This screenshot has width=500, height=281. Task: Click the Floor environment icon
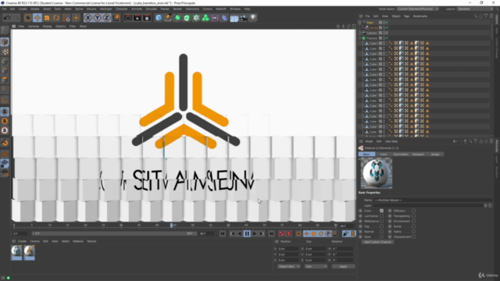point(234,18)
